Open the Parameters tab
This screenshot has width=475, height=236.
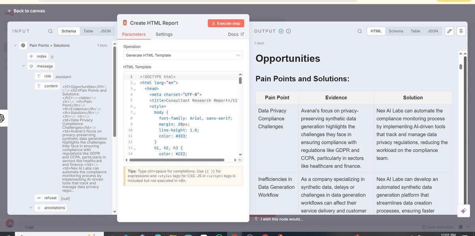[x=134, y=34]
